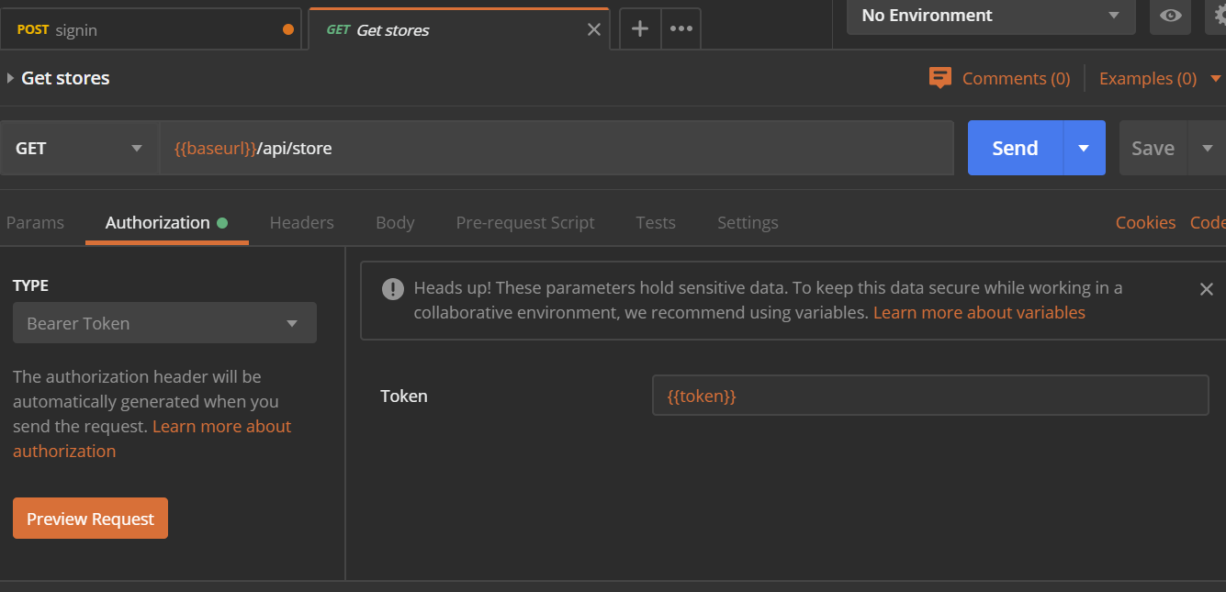1226x592 pixels.
Task: Open the Bearer Token type dropdown
Action: [x=164, y=323]
